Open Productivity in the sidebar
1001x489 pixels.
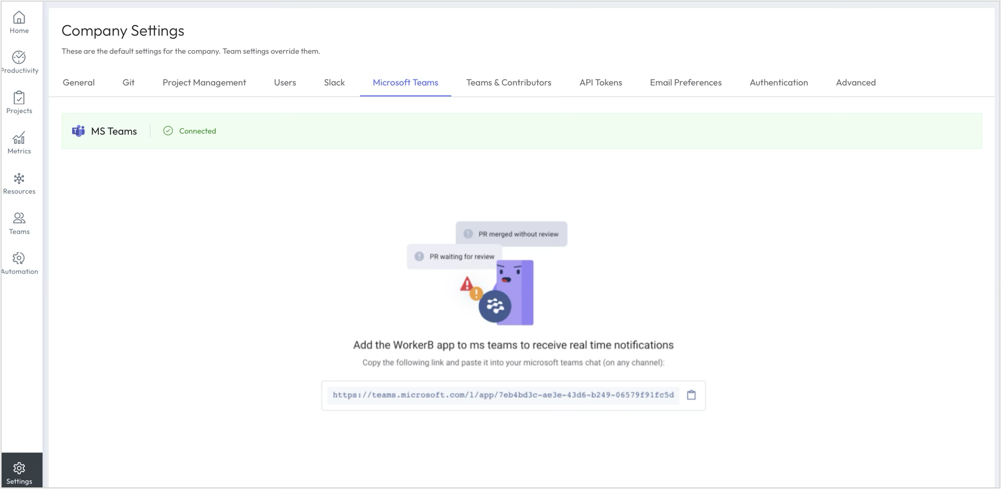19,62
